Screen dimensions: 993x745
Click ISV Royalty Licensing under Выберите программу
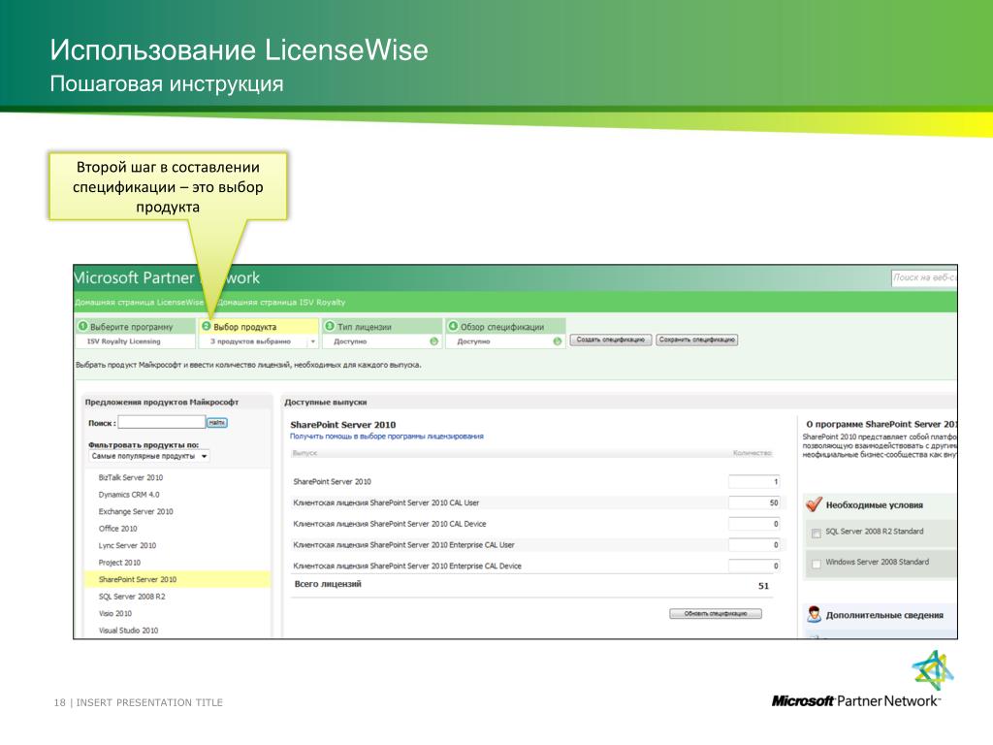[123, 341]
